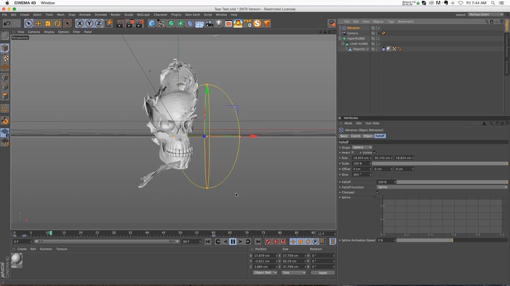Activate the Scale tool in toolbar
The height and width of the screenshot is (286, 510).
coord(48,24)
